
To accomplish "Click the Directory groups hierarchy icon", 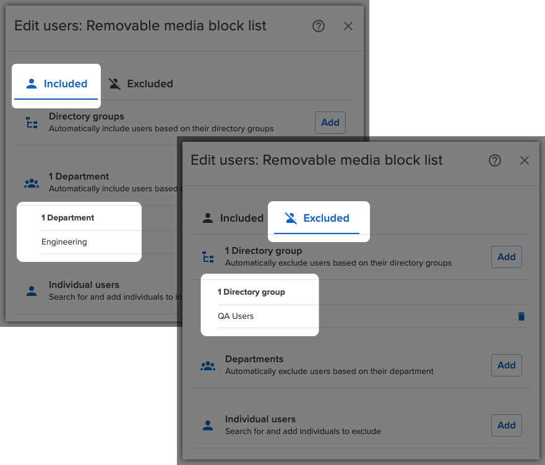I will 32,123.
